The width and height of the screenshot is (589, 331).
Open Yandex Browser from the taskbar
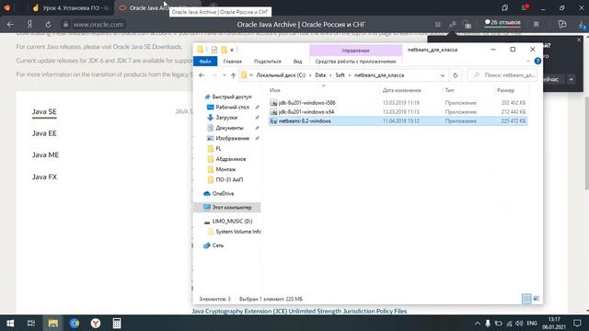click(96, 323)
